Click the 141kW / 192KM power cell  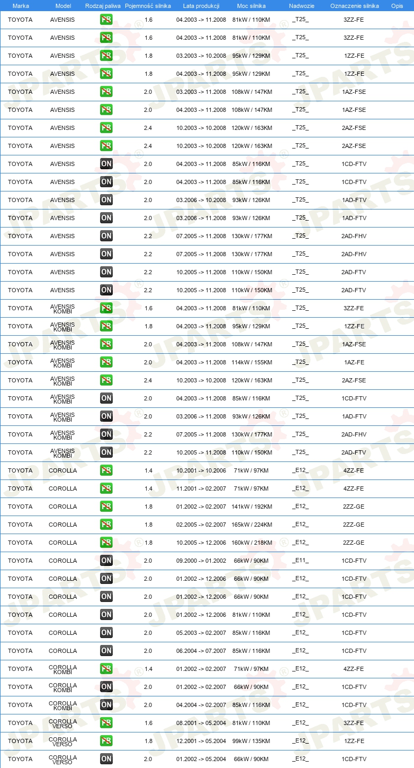(x=252, y=507)
